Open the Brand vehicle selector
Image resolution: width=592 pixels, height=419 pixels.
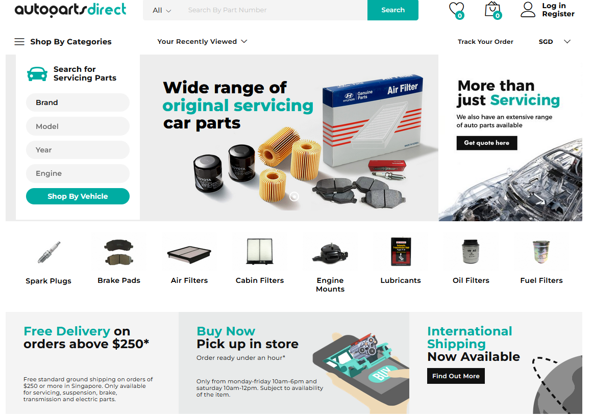click(x=78, y=102)
